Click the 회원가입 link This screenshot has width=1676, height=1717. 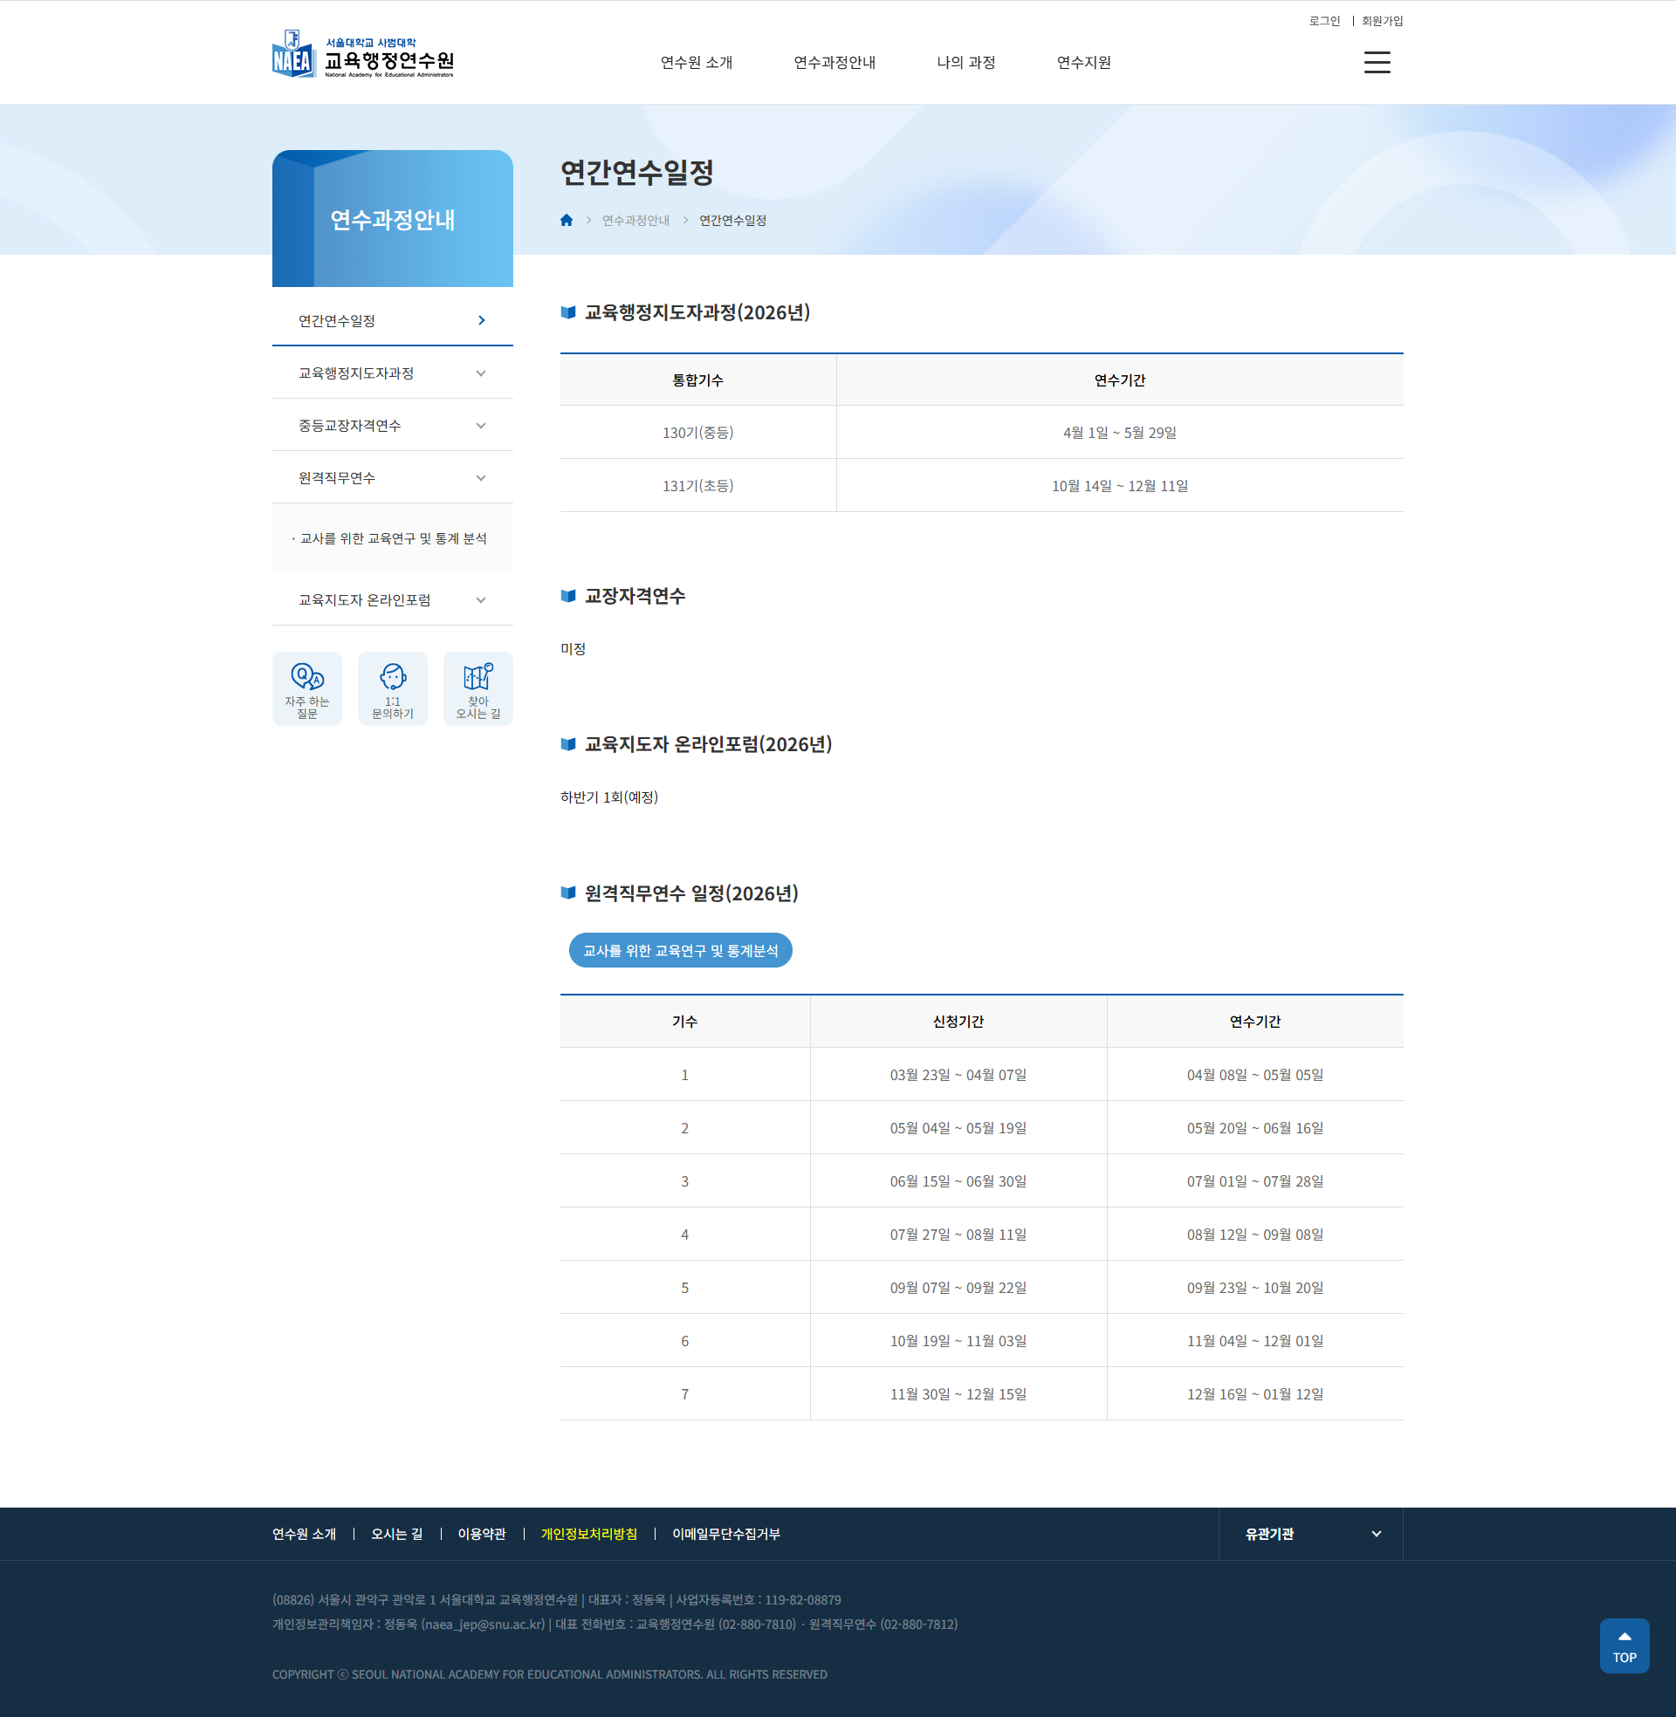tap(1382, 21)
